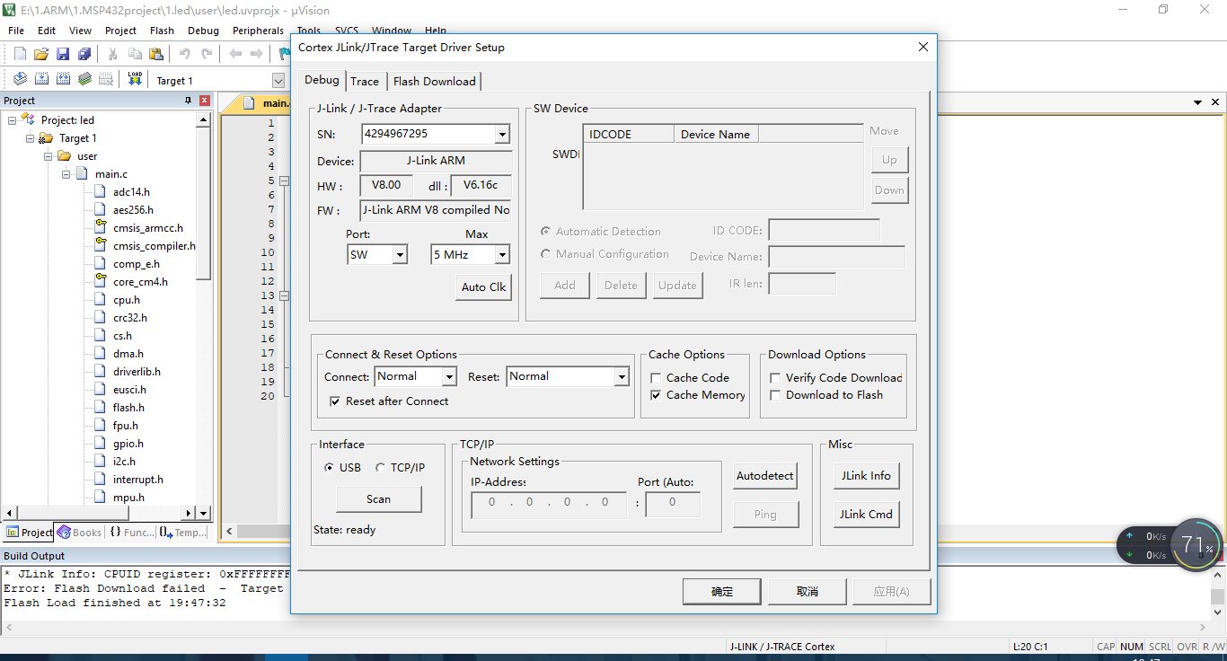Collapse the Project: led tree node
The width and height of the screenshot is (1227, 661).
(x=13, y=120)
